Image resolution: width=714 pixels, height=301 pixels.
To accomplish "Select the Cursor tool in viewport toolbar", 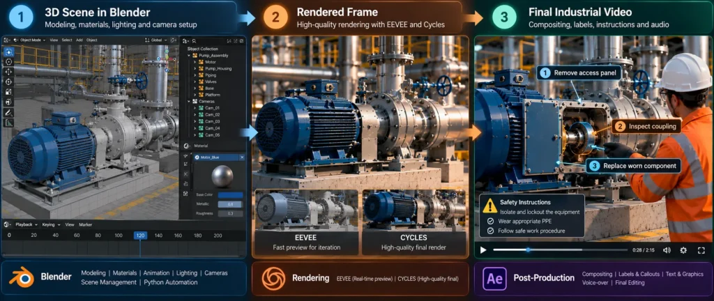I will 8,62.
